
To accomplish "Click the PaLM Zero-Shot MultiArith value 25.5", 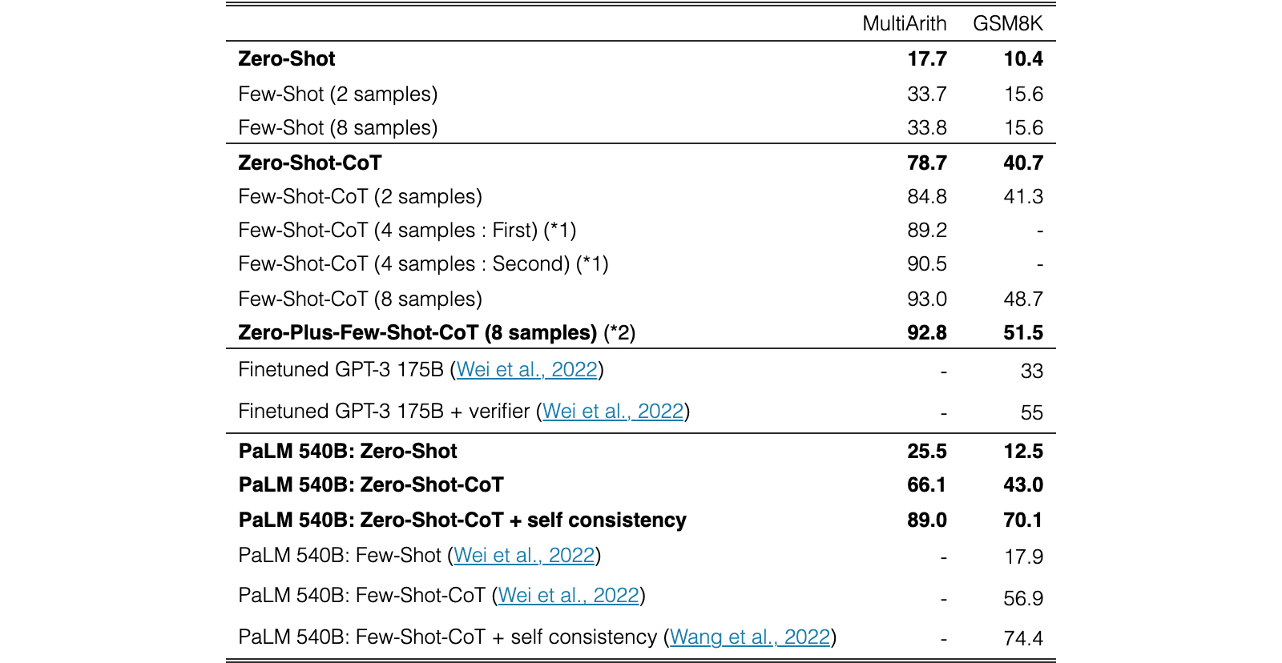I will 927,452.
